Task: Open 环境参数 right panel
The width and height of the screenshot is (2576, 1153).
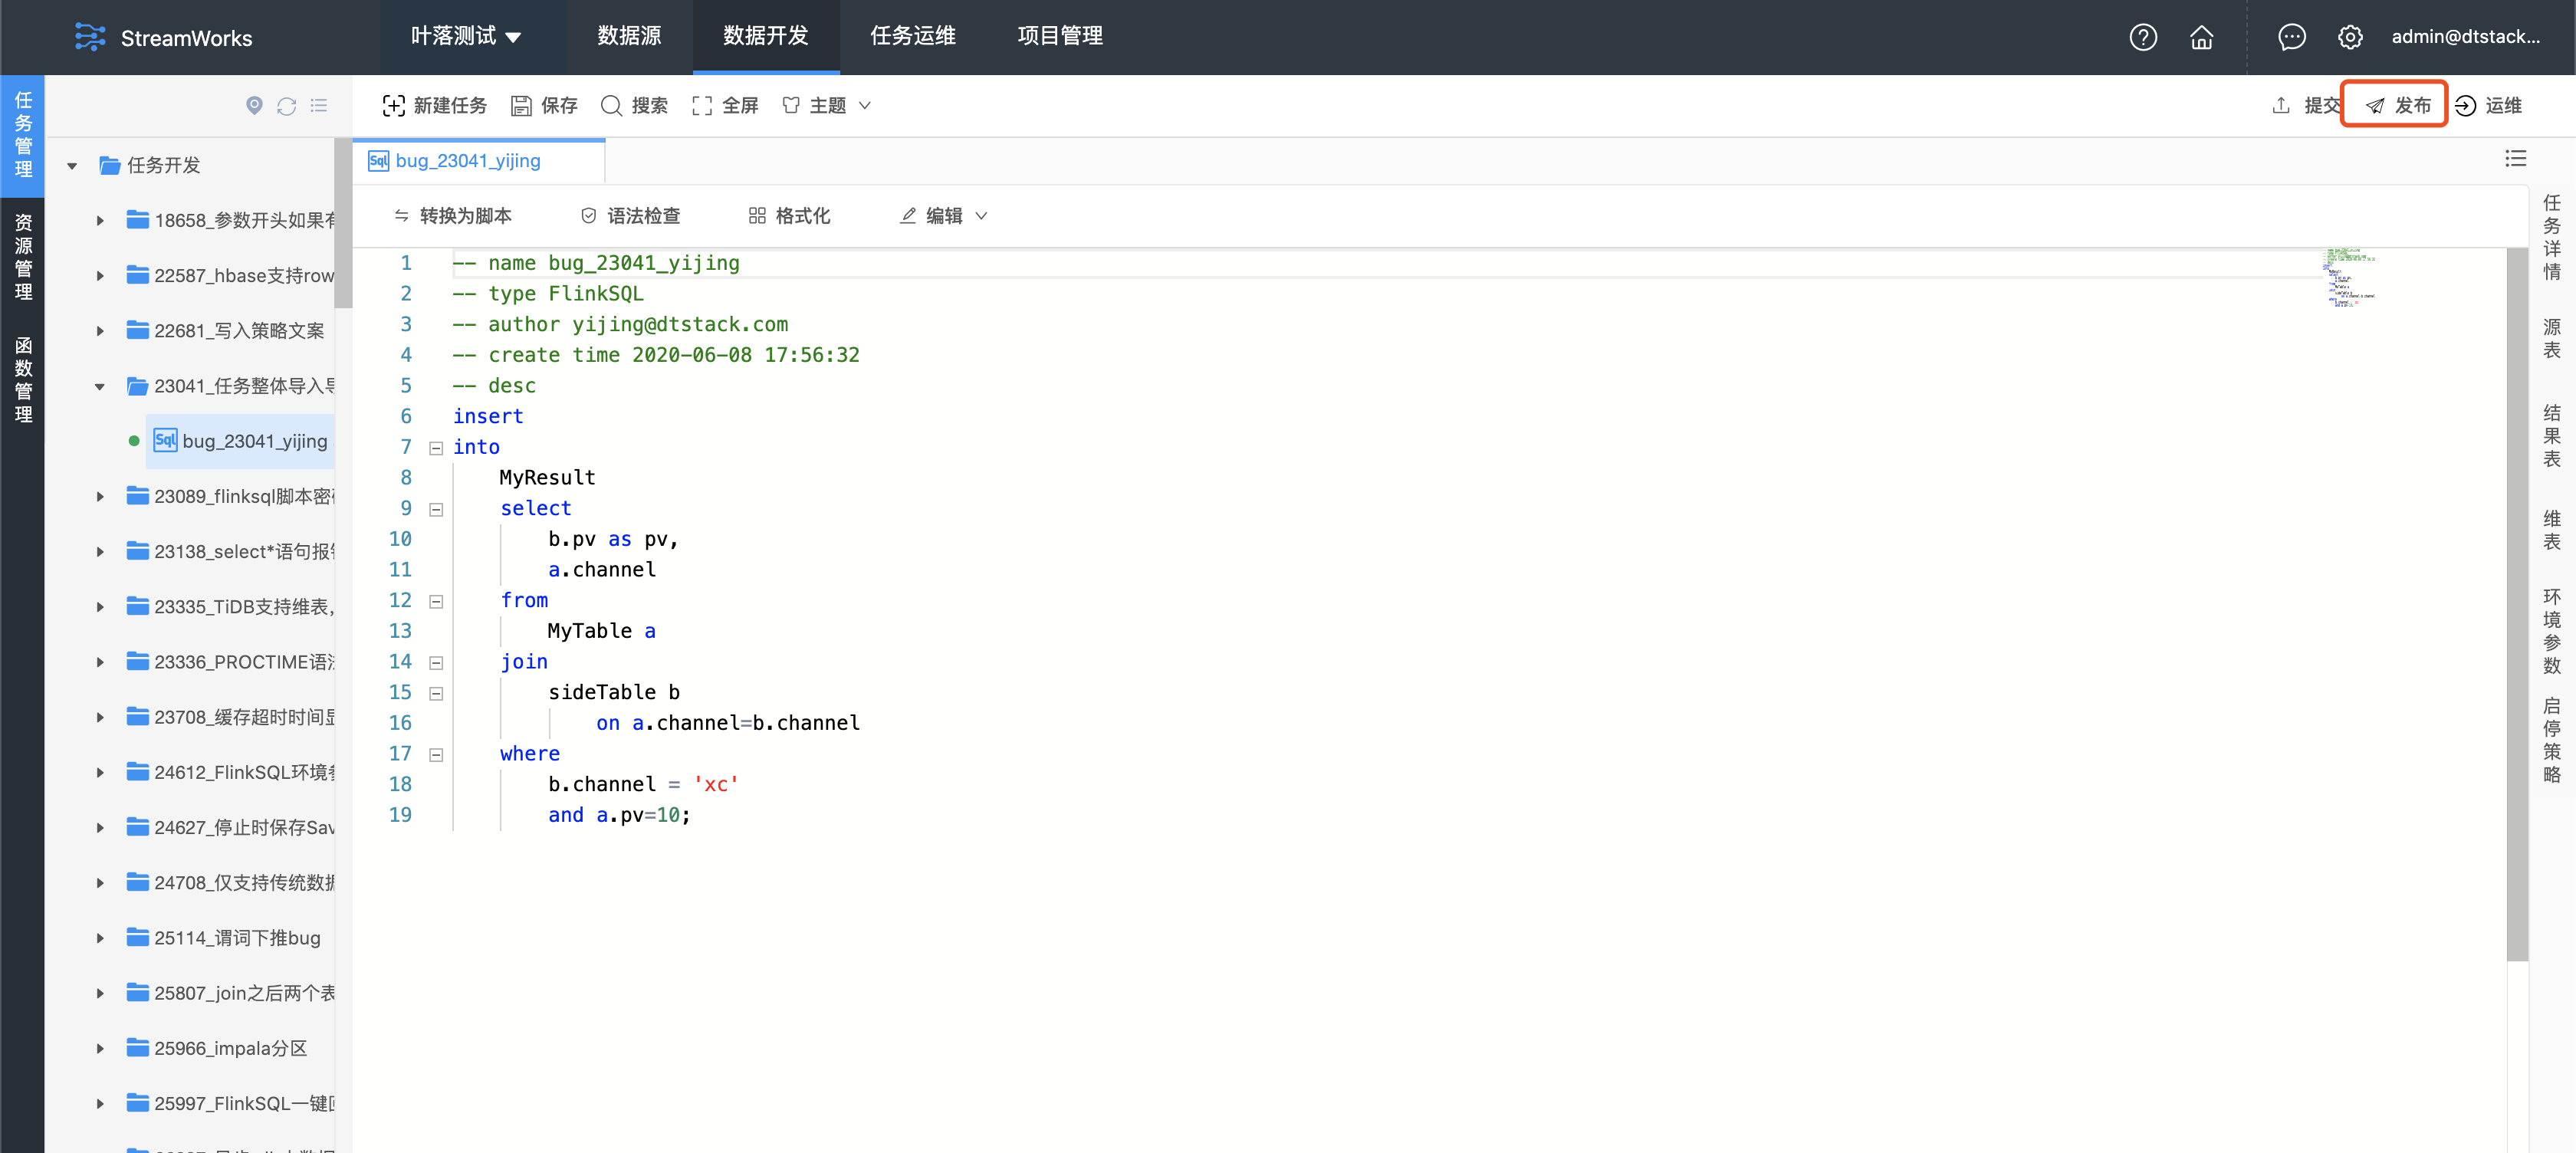Action: 2551,631
